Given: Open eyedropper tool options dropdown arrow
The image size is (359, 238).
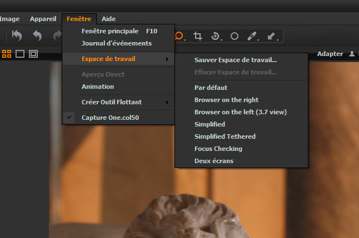Looking at the screenshot, I should pos(258,40).
